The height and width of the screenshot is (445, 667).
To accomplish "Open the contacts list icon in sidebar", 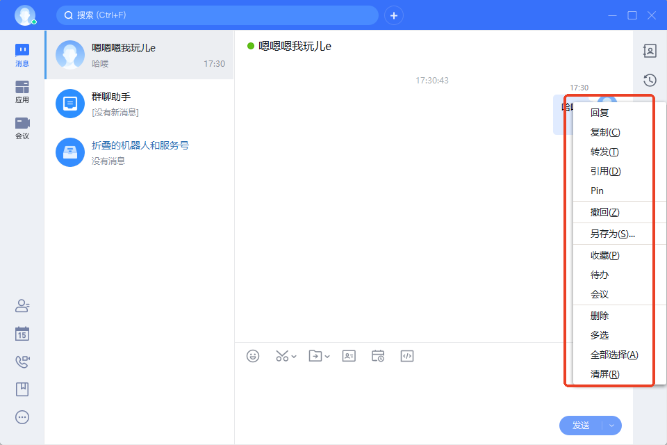I will (22, 306).
